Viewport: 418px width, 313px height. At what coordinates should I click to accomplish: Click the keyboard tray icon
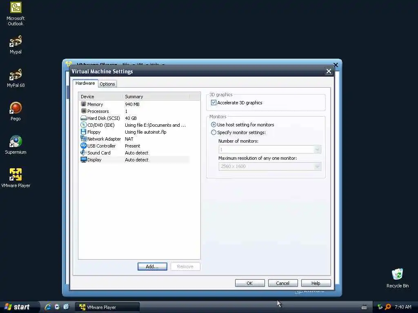click(x=364, y=307)
